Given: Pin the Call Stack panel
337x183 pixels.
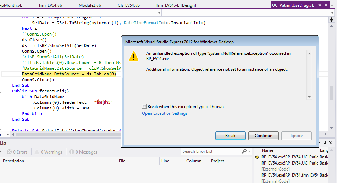Looking at the screenshot, I should (x=325, y=143).
